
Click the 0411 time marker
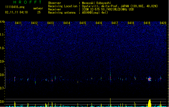pos(18,23)
